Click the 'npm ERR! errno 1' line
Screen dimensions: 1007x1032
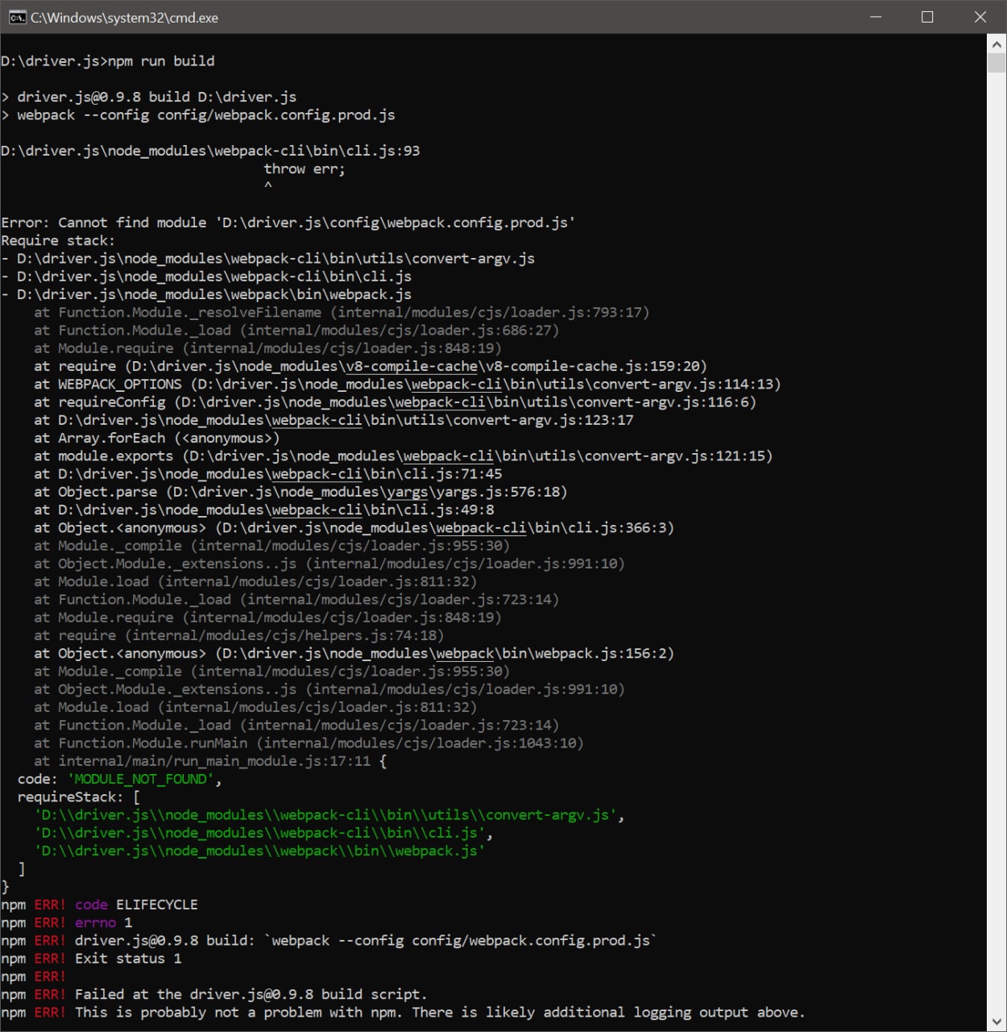(x=67, y=922)
